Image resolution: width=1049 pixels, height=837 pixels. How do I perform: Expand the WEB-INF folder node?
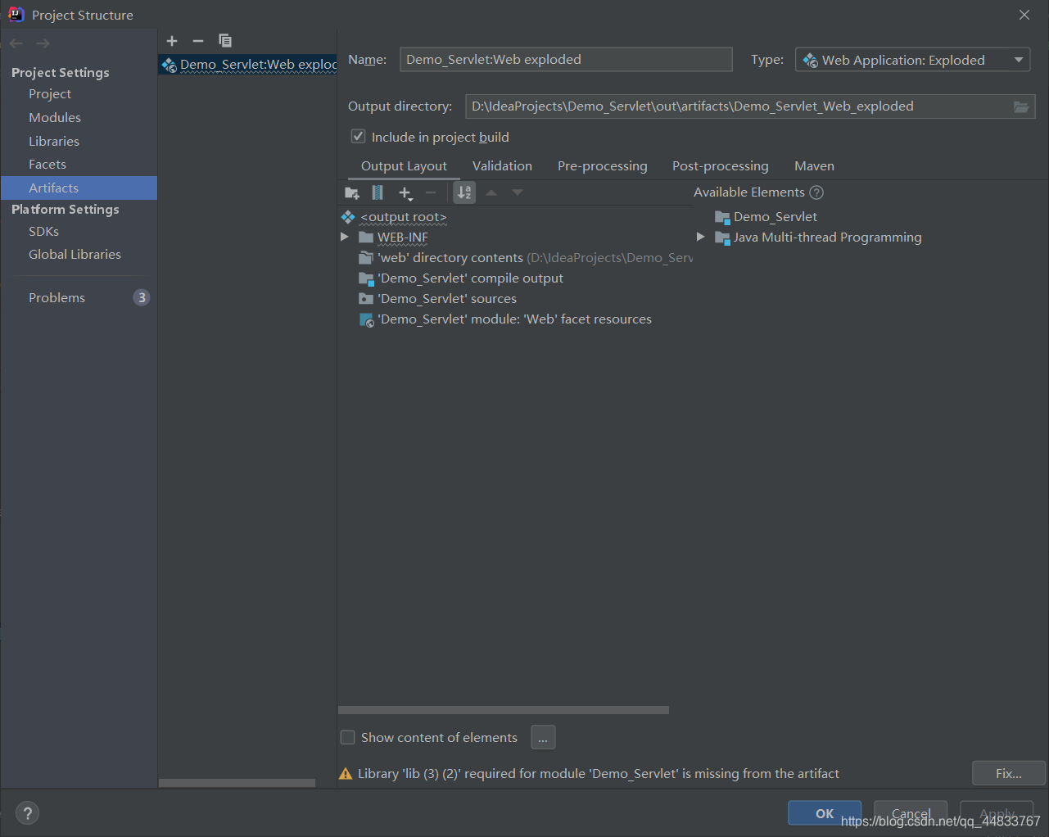(345, 237)
